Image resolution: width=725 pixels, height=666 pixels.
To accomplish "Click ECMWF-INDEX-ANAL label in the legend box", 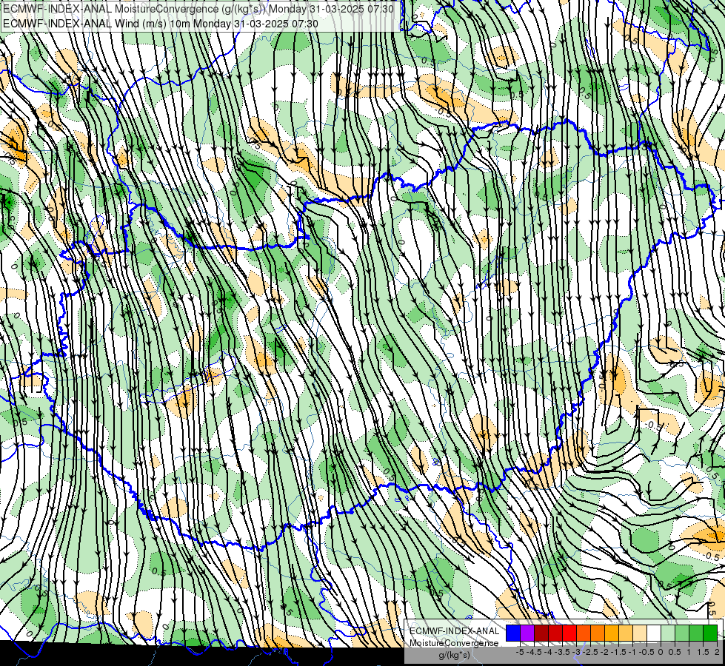I will [x=455, y=631].
